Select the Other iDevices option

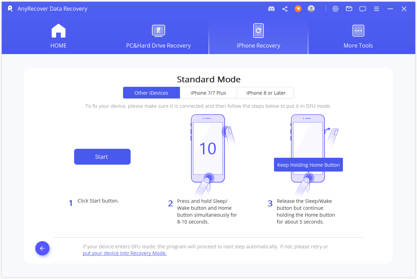151,93
